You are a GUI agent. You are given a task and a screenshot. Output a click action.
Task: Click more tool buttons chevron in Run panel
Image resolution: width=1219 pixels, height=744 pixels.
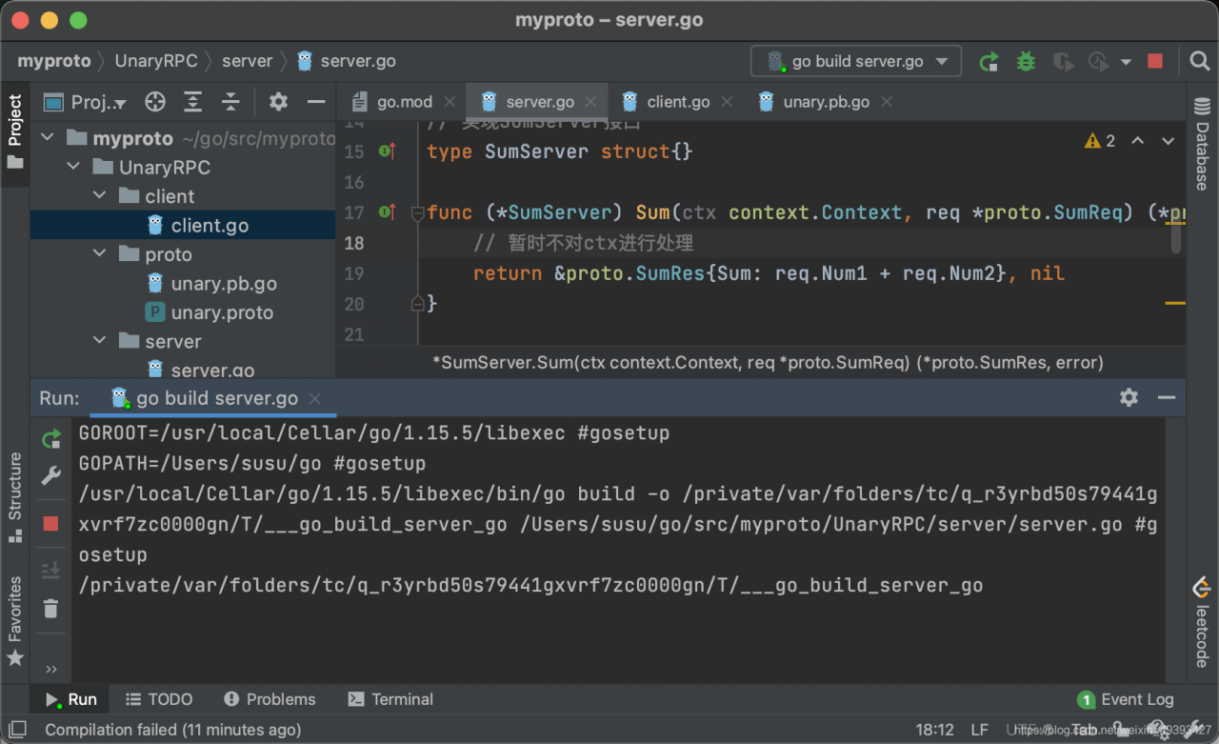point(51,670)
